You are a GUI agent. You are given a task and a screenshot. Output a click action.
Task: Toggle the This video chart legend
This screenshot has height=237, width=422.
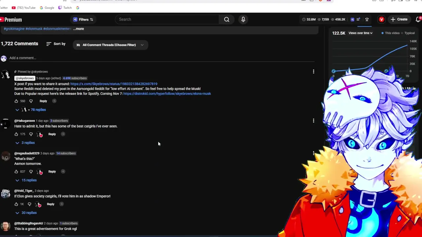391,33
